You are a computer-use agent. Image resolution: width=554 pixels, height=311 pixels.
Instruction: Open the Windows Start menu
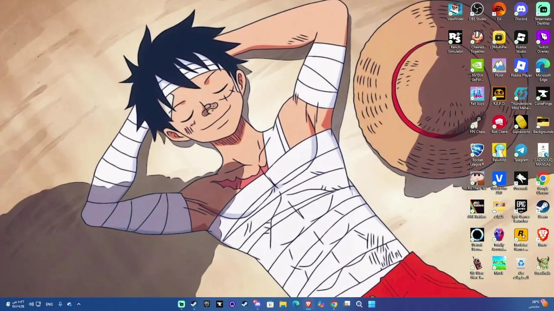tap(372, 304)
